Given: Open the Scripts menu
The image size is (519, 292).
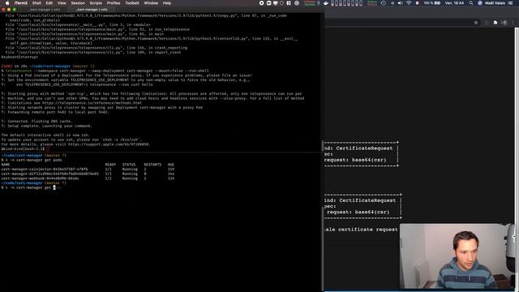Looking at the screenshot, I should click(96, 3).
